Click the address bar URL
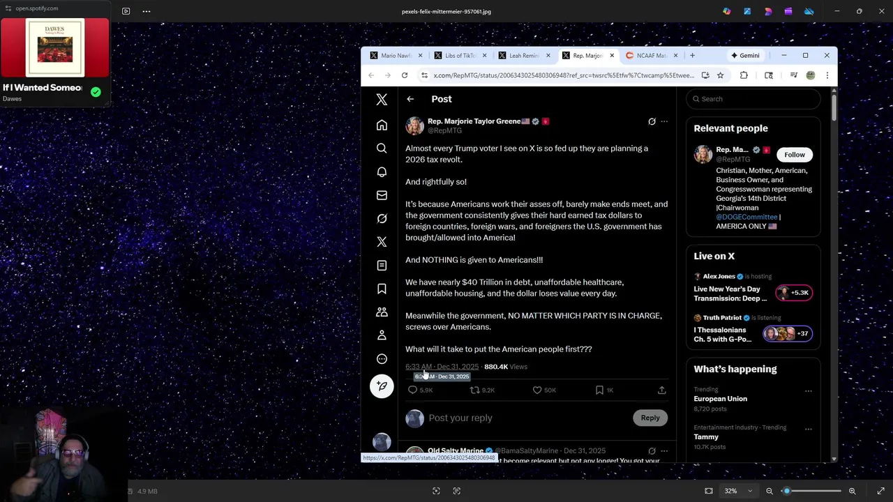Screen dimensions: 893x502 pyautogui.click(x=564, y=75)
